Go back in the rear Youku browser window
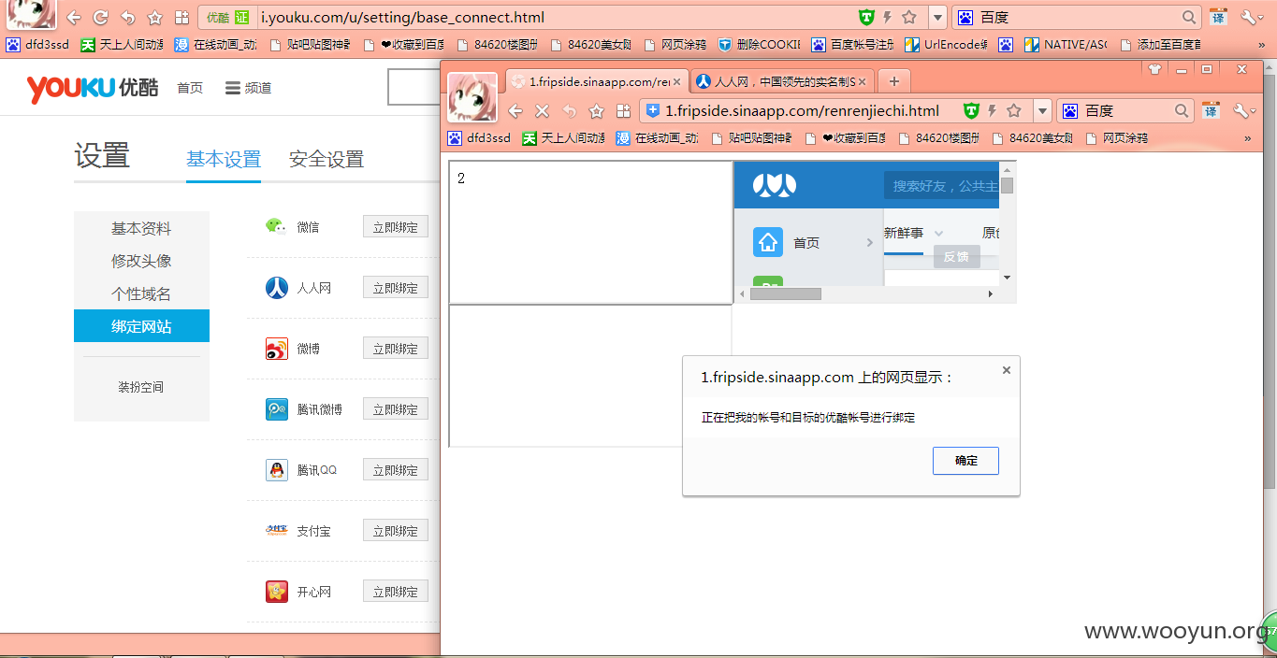This screenshot has height=658, width=1277. click(73, 17)
